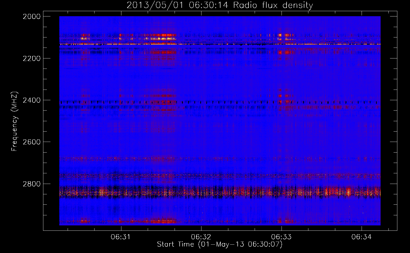This screenshot has width=410, height=253.
Task: Click the 06:32 time tick label
Action: click(x=201, y=237)
